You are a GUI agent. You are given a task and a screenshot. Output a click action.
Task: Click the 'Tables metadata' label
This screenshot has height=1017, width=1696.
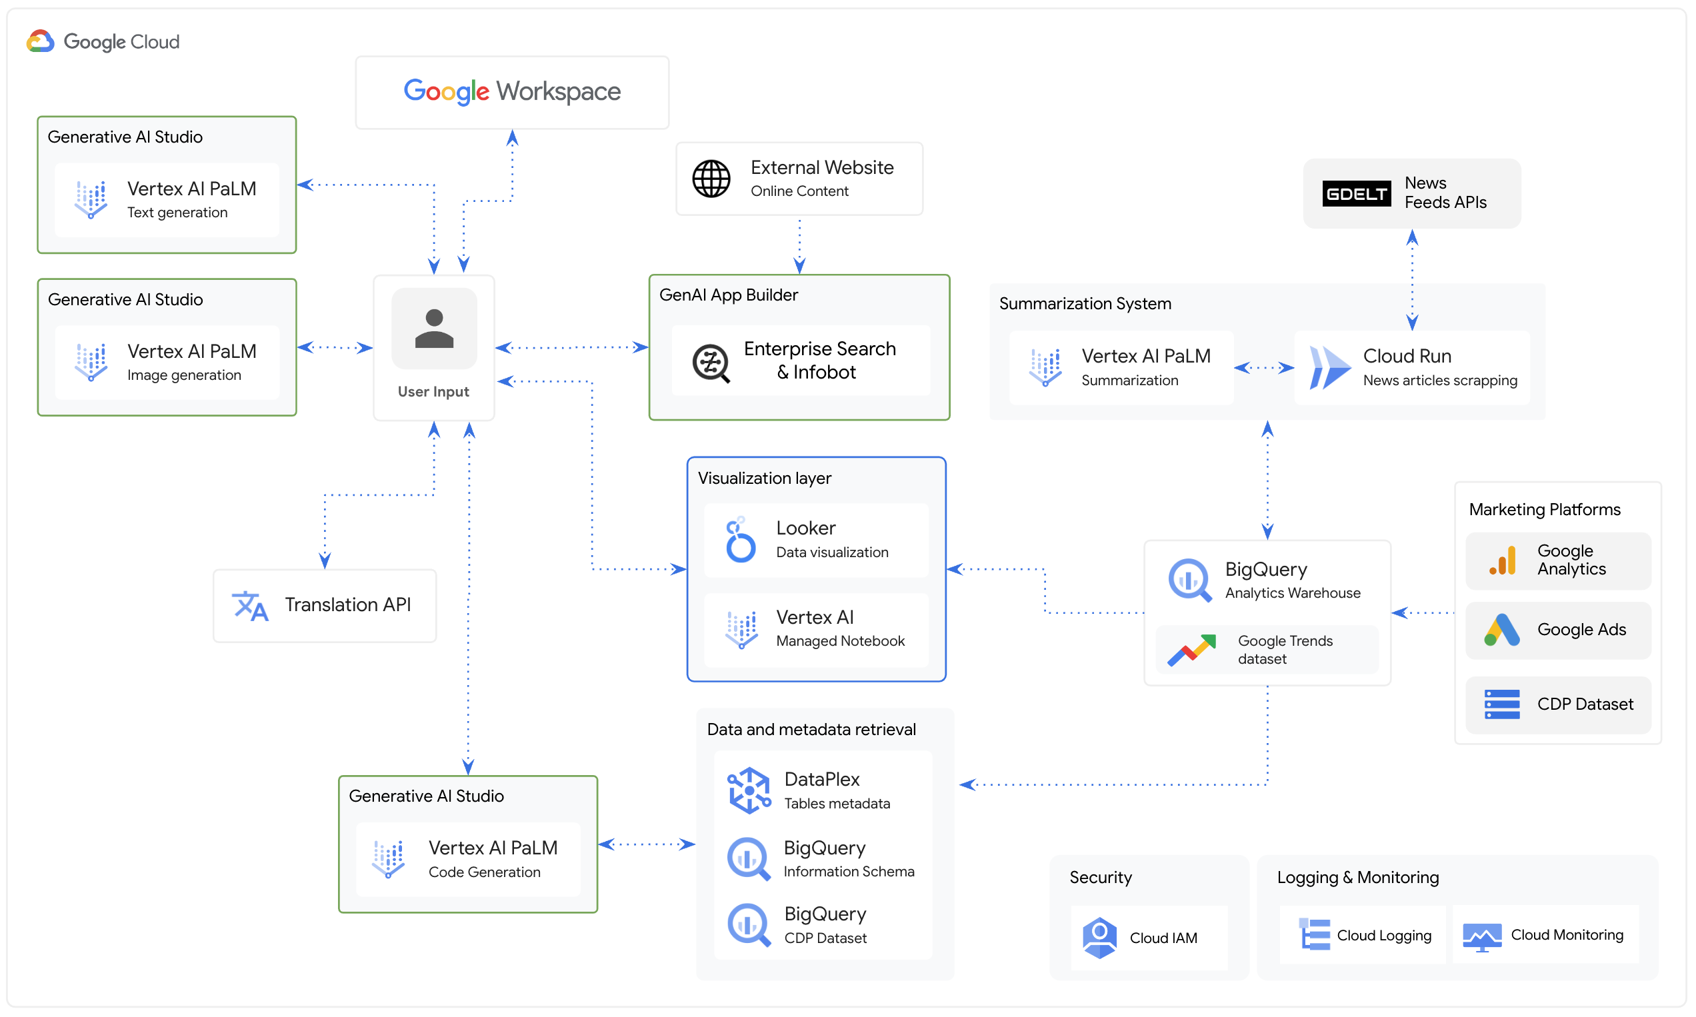coord(838,804)
